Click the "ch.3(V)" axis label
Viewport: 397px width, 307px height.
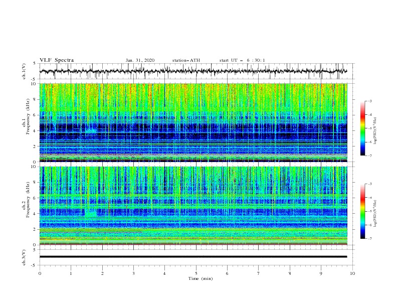(24, 257)
